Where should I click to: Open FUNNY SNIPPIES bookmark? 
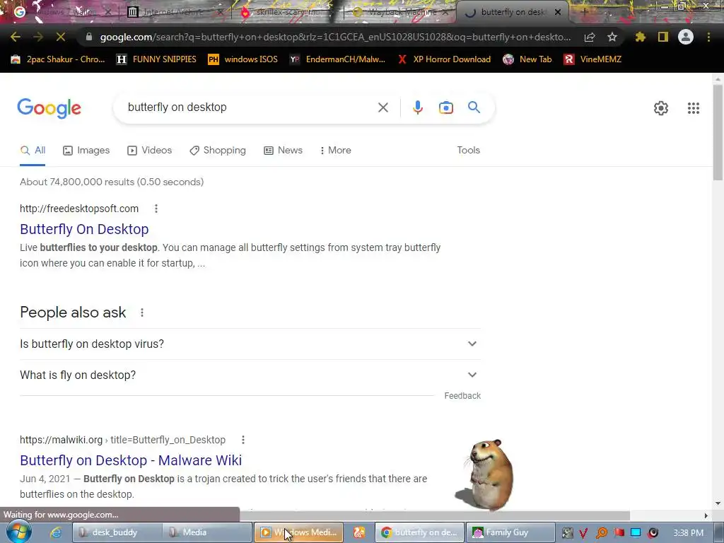156,59
